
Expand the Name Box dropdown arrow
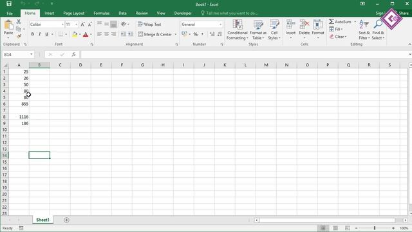click(x=32, y=54)
